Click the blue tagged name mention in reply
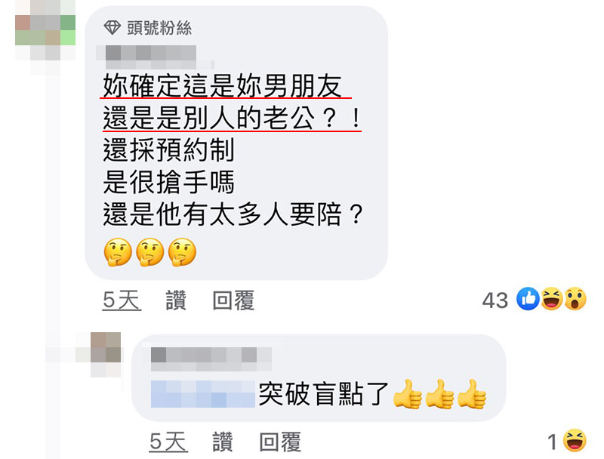This screenshot has width=604, height=459. (x=203, y=394)
